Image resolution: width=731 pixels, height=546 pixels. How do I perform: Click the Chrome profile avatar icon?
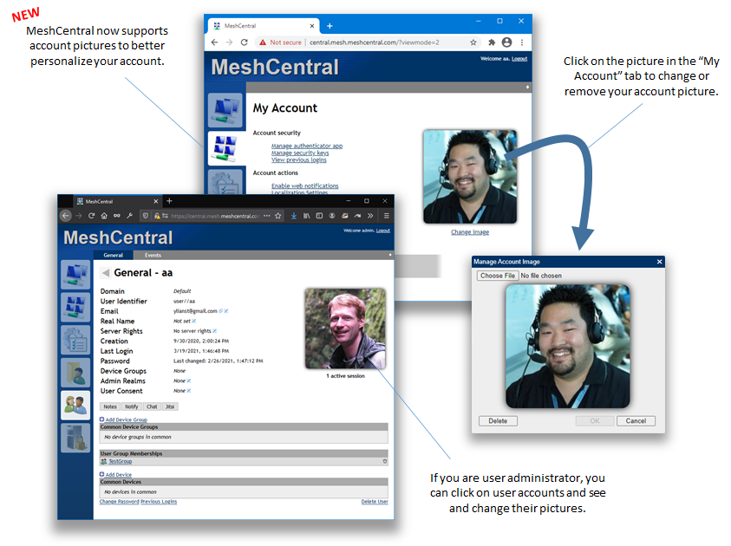point(506,42)
